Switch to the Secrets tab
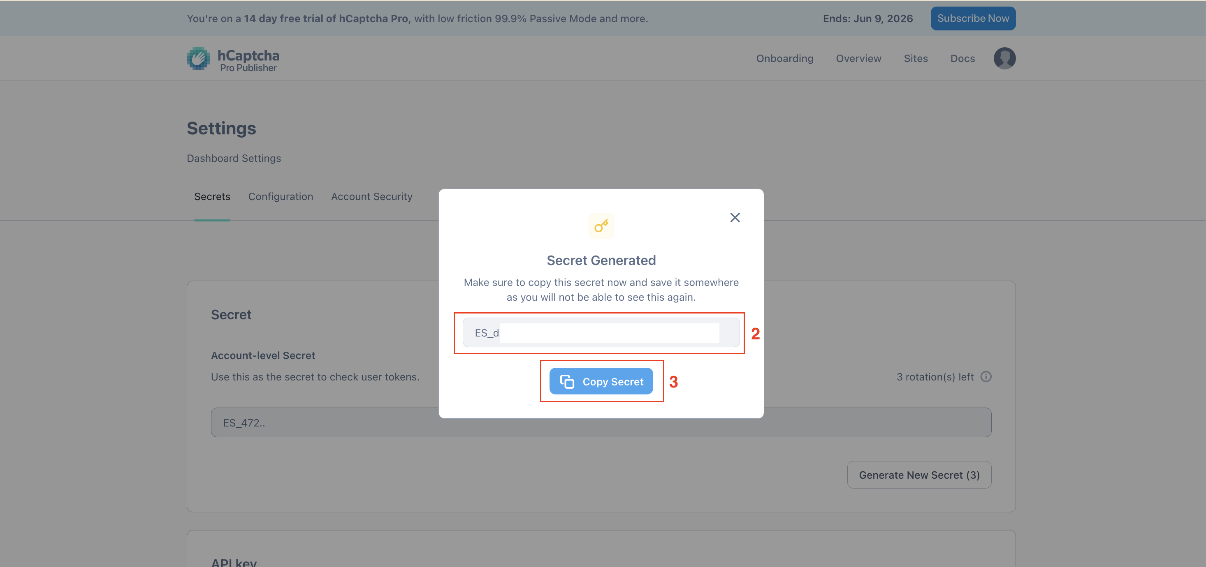 point(212,196)
